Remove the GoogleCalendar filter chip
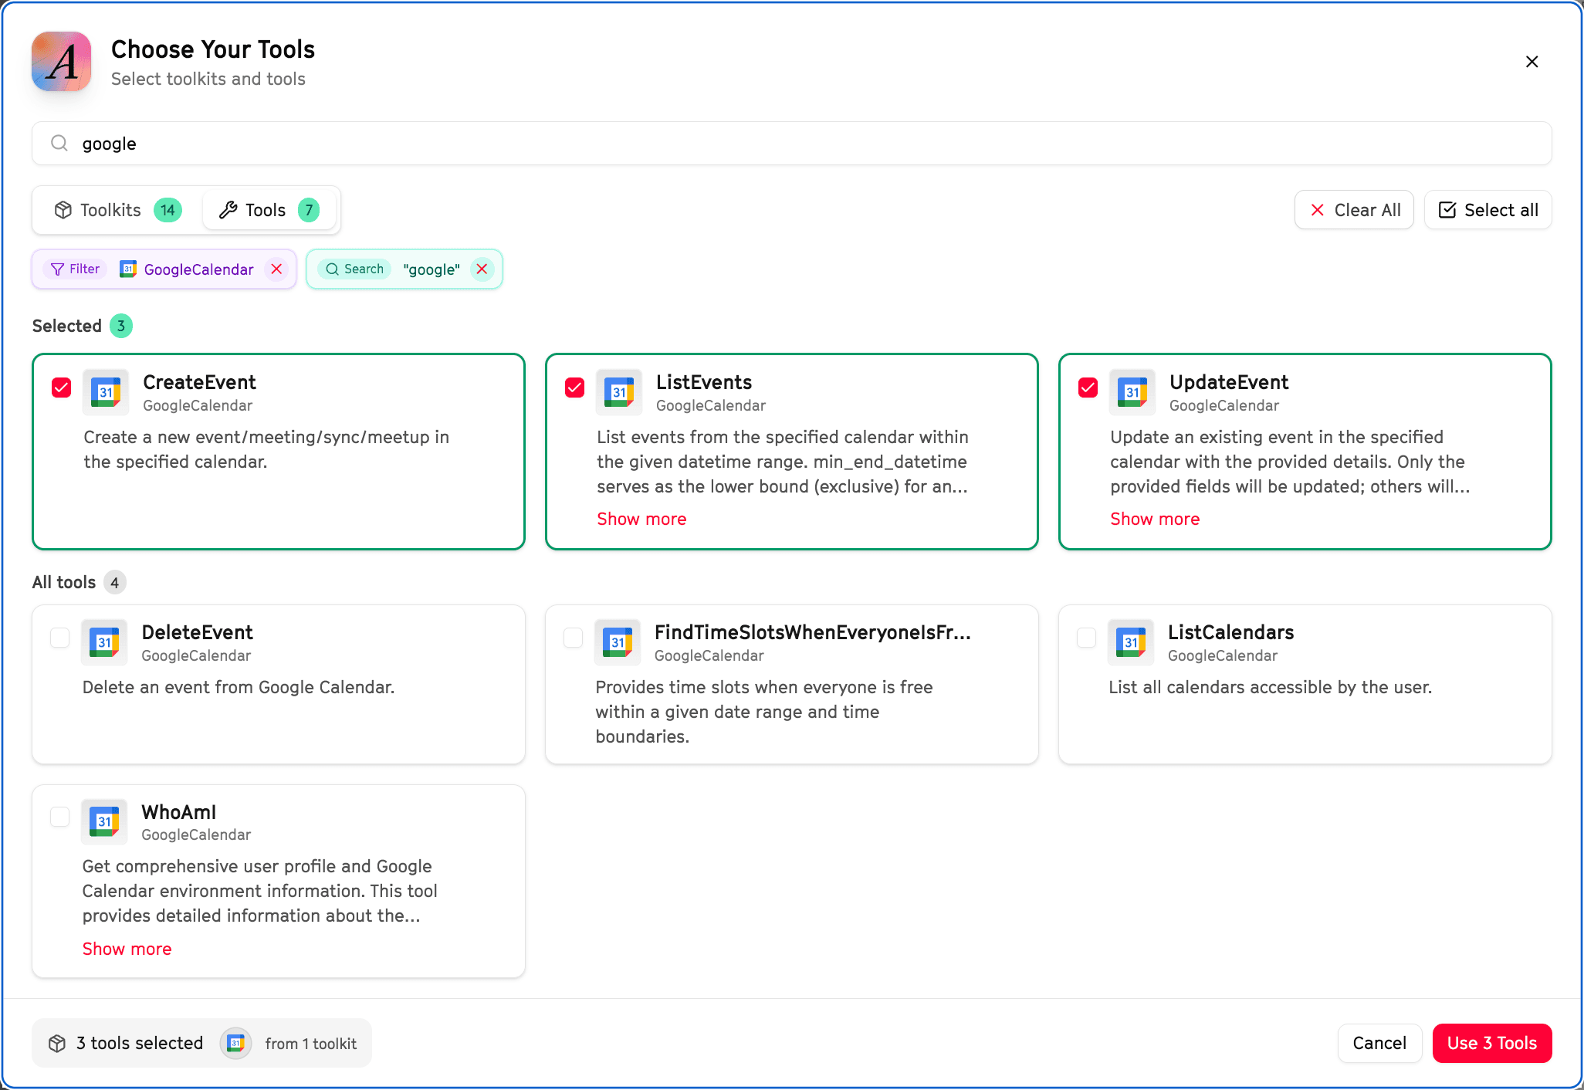The width and height of the screenshot is (1584, 1090). coord(276,269)
